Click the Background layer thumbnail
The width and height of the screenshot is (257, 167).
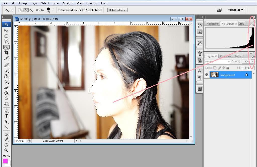tap(214, 75)
